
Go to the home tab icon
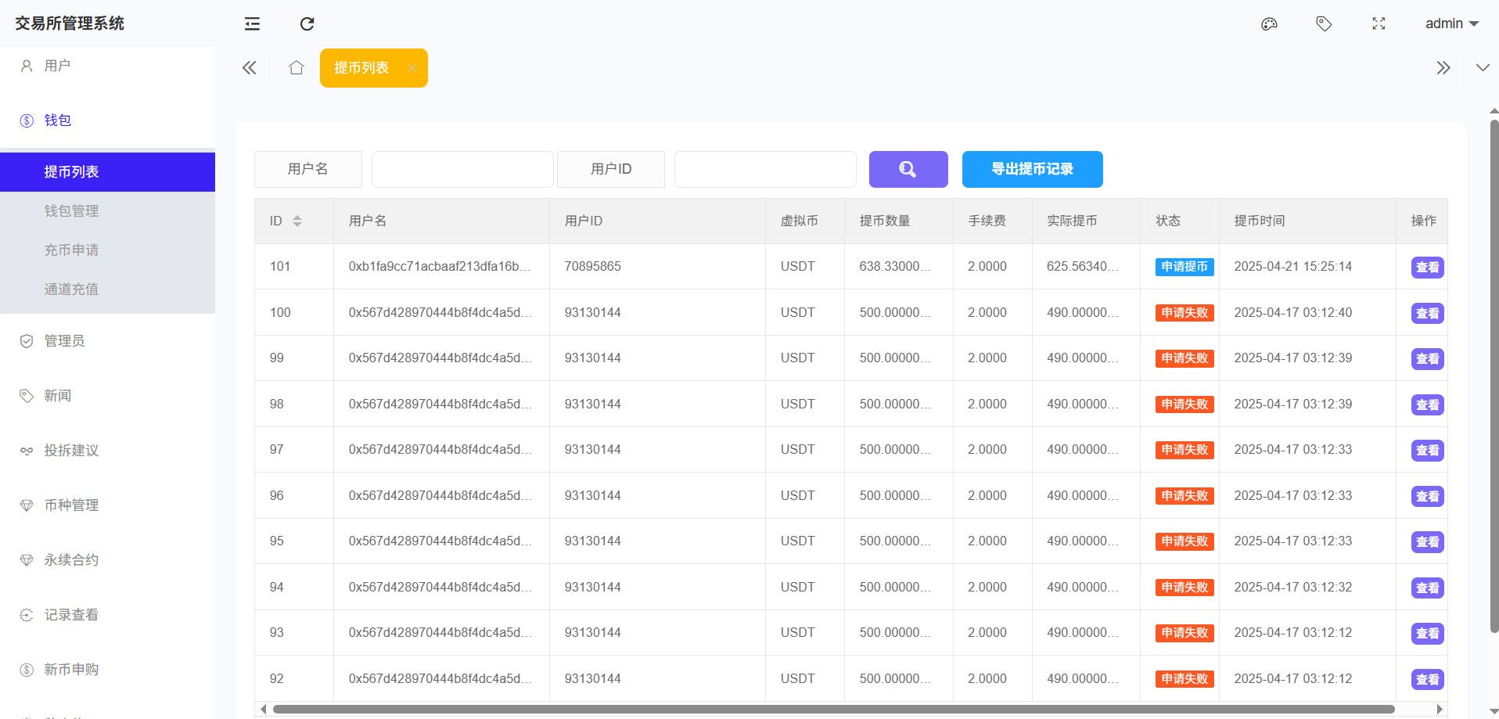click(x=296, y=68)
